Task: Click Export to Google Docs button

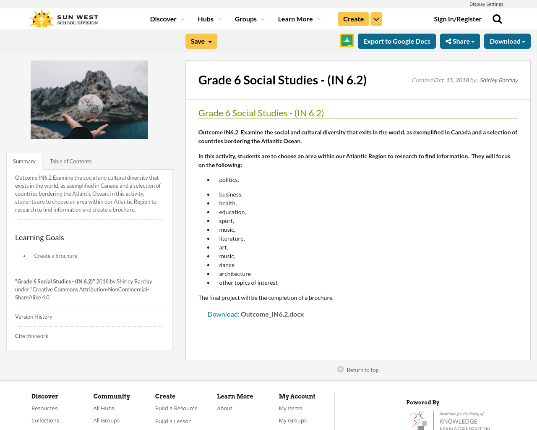Action: [396, 41]
